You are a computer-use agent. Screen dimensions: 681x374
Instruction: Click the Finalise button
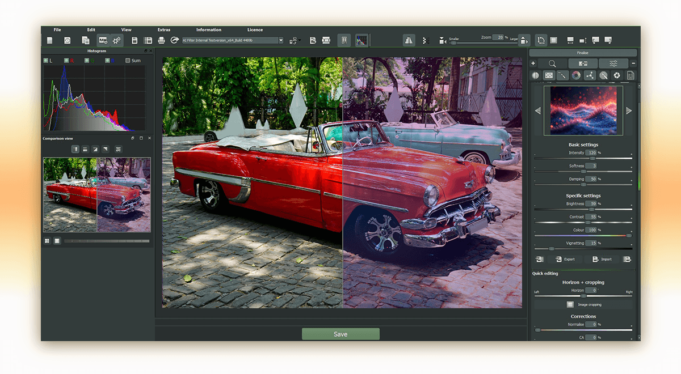(583, 53)
